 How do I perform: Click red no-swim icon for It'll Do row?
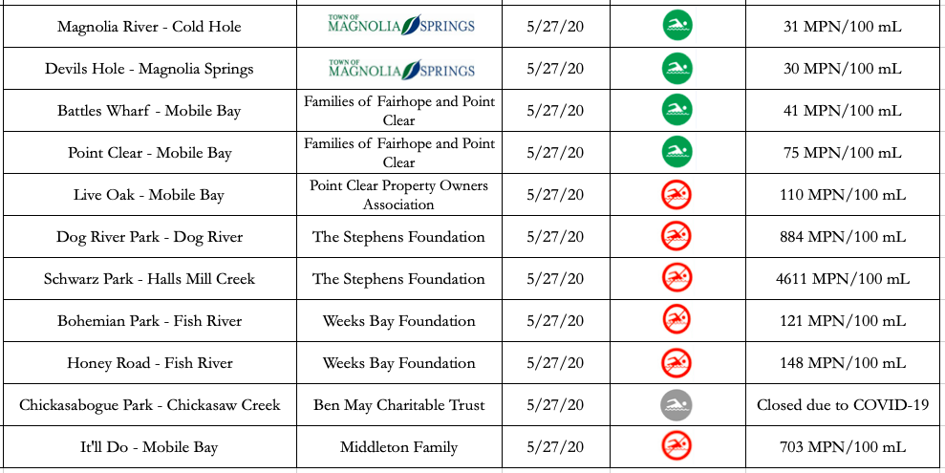click(x=677, y=446)
